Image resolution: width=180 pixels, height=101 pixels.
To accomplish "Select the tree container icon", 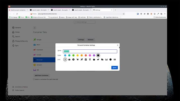I will click(x=102, y=59).
